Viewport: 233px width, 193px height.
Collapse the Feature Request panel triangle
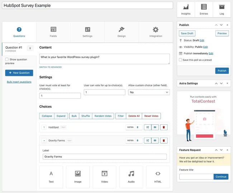click(227, 150)
